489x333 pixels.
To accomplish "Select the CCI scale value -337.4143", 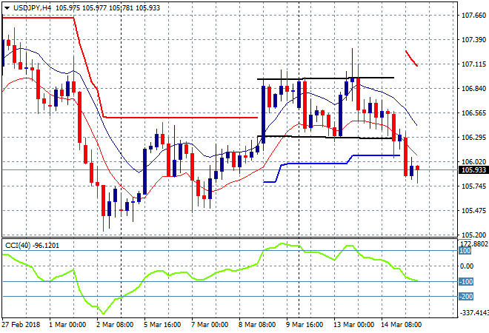I will pos(474,312).
